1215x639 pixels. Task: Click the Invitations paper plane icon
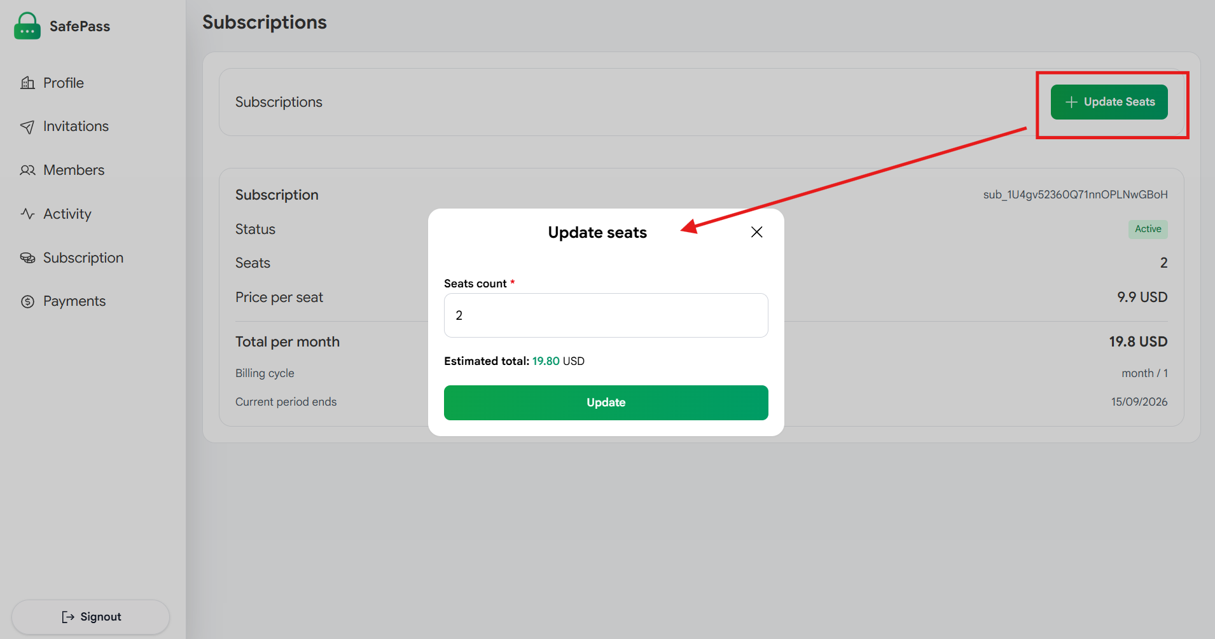(x=27, y=127)
